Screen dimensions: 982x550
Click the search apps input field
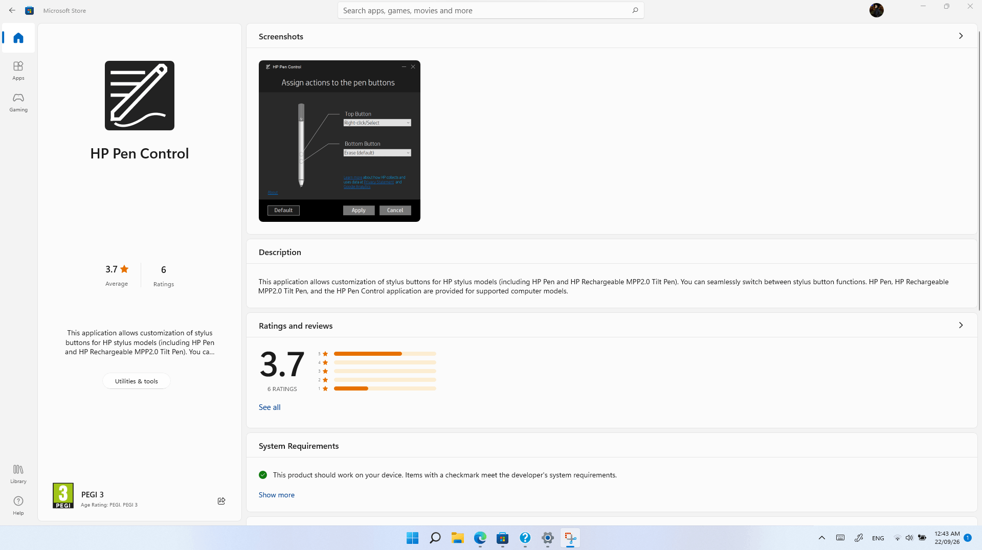click(490, 10)
